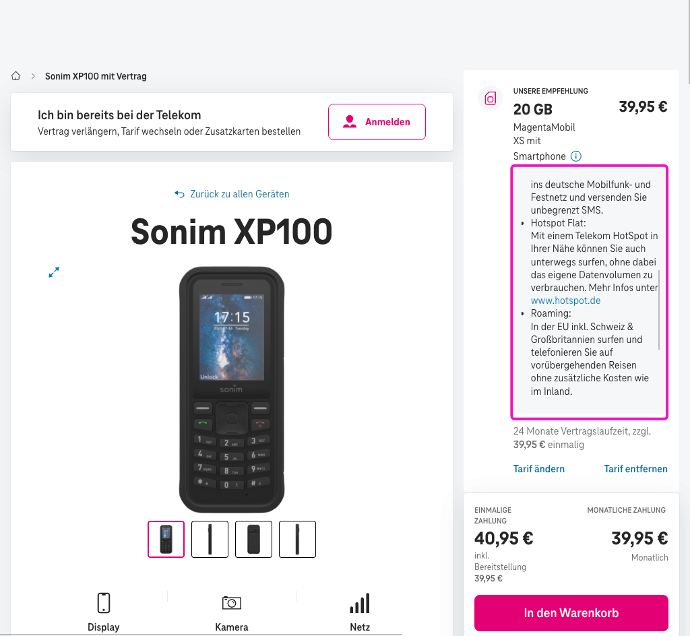Open the info icon next to Smartphone
Screen dimensions: 690x636
click(x=576, y=156)
